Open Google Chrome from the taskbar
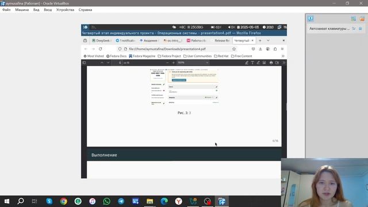368x207 pixels. point(64,201)
